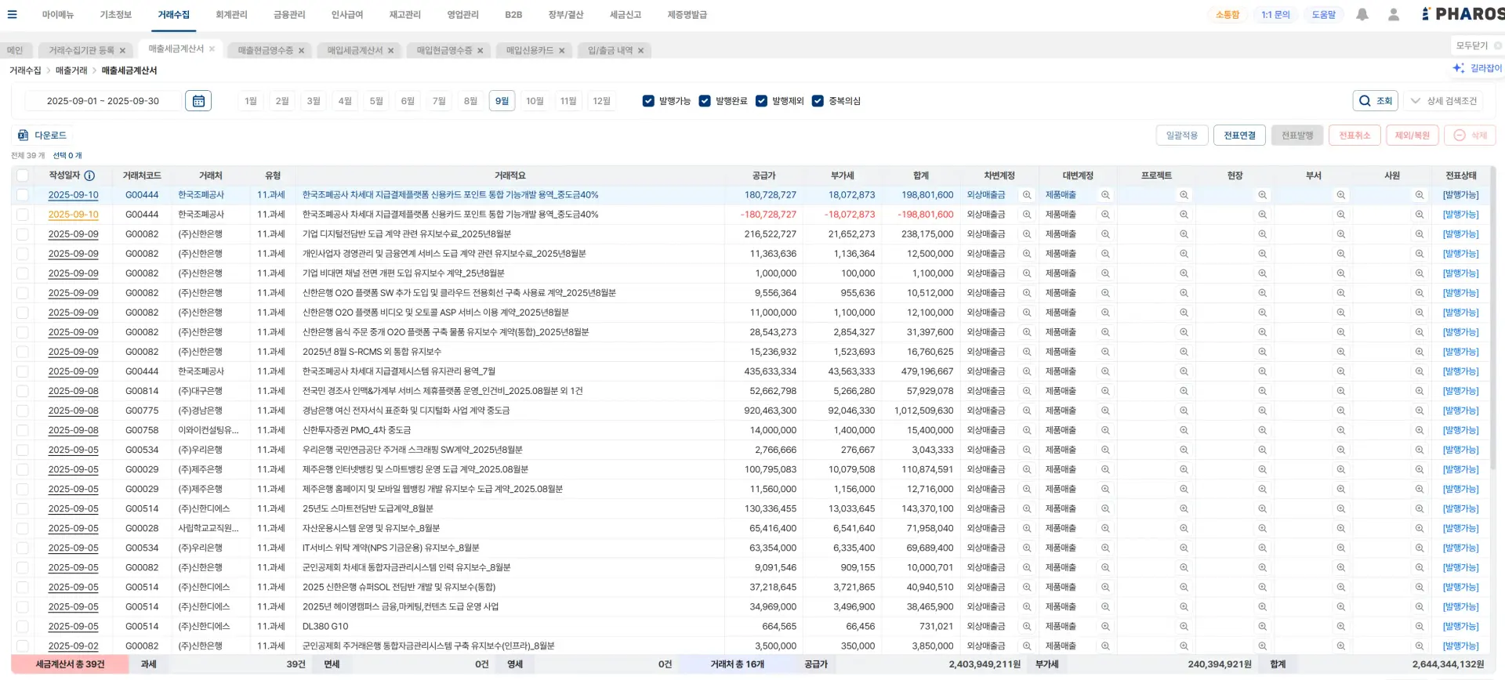
Task: Open the user profile icon
Action: click(x=1394, y=14)
